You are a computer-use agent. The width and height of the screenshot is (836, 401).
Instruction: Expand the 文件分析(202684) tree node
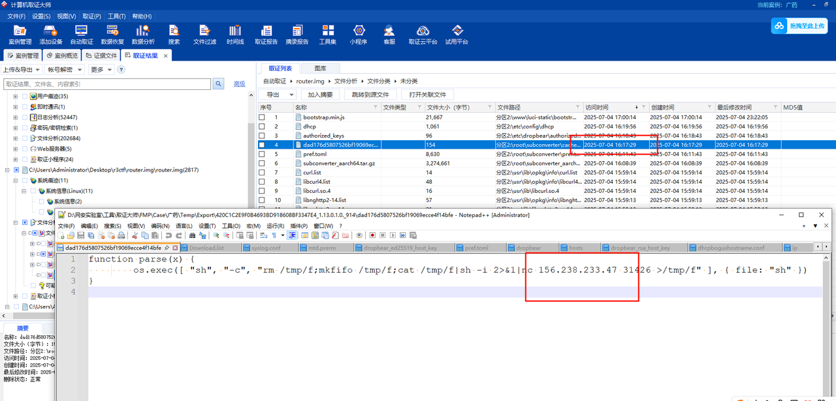pyautogui.click(x=15, y=138)
